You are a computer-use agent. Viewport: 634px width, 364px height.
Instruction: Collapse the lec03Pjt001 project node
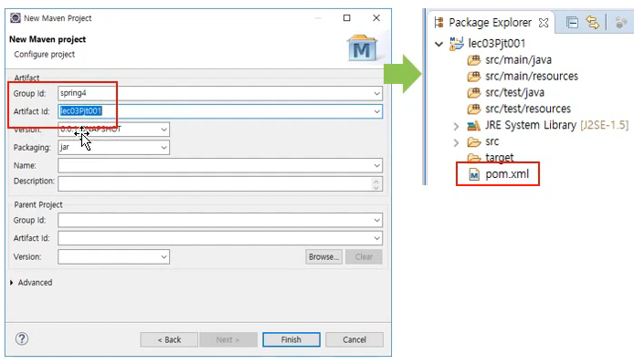439,44
